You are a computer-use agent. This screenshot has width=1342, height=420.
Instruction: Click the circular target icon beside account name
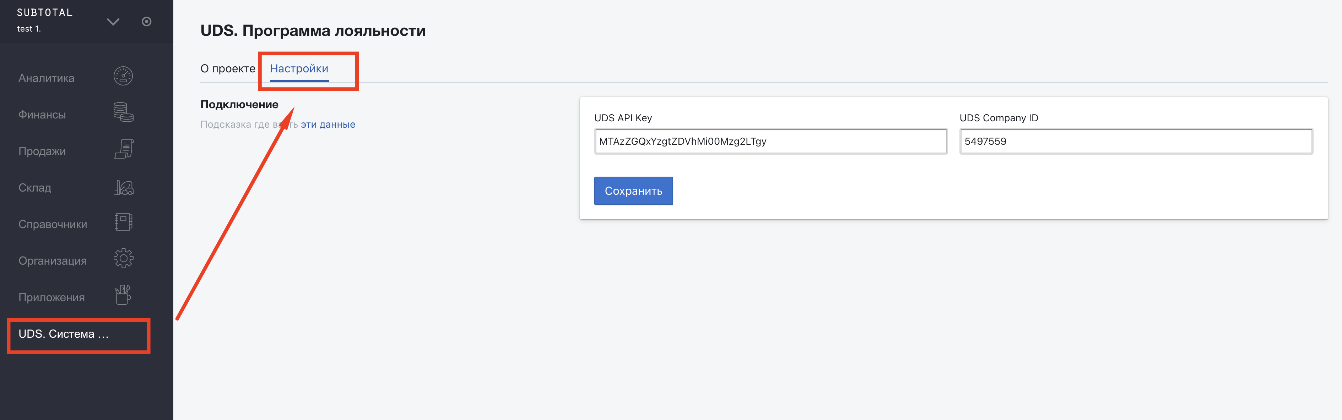[147, 21]
